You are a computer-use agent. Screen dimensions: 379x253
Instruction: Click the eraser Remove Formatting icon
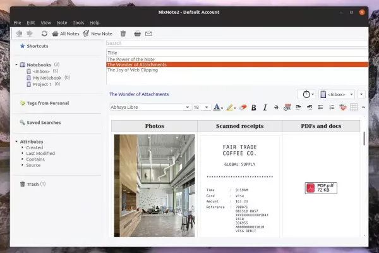(x=243, y=108)
